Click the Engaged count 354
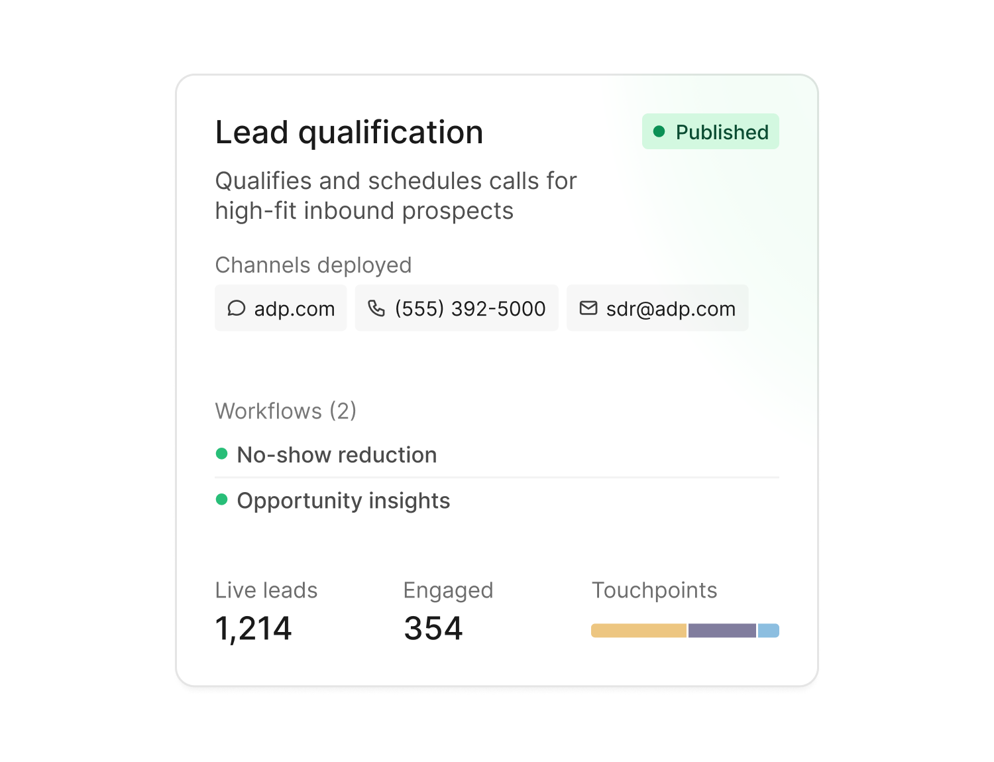 click(x=433, y=628)
